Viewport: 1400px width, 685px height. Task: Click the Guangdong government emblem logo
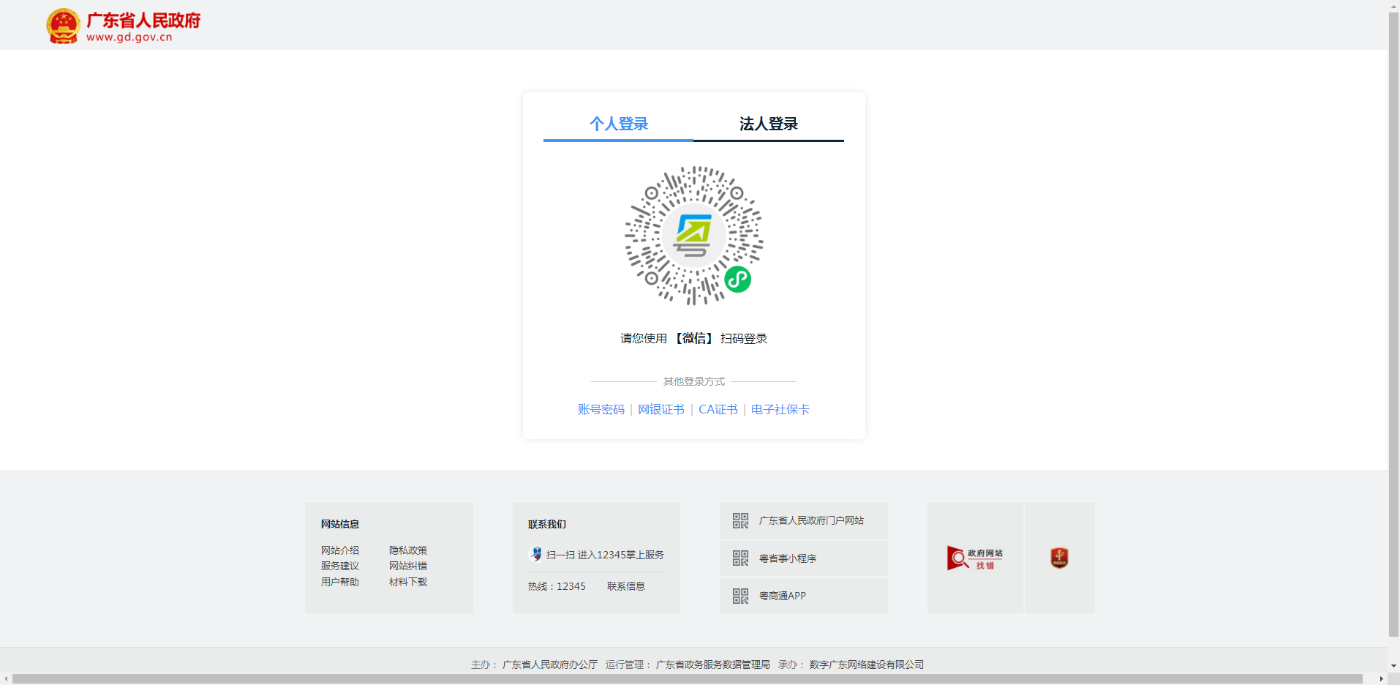click(x=64, y=26)
